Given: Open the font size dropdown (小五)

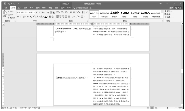Looking at the screenshot, I should [x=34, y=12].
